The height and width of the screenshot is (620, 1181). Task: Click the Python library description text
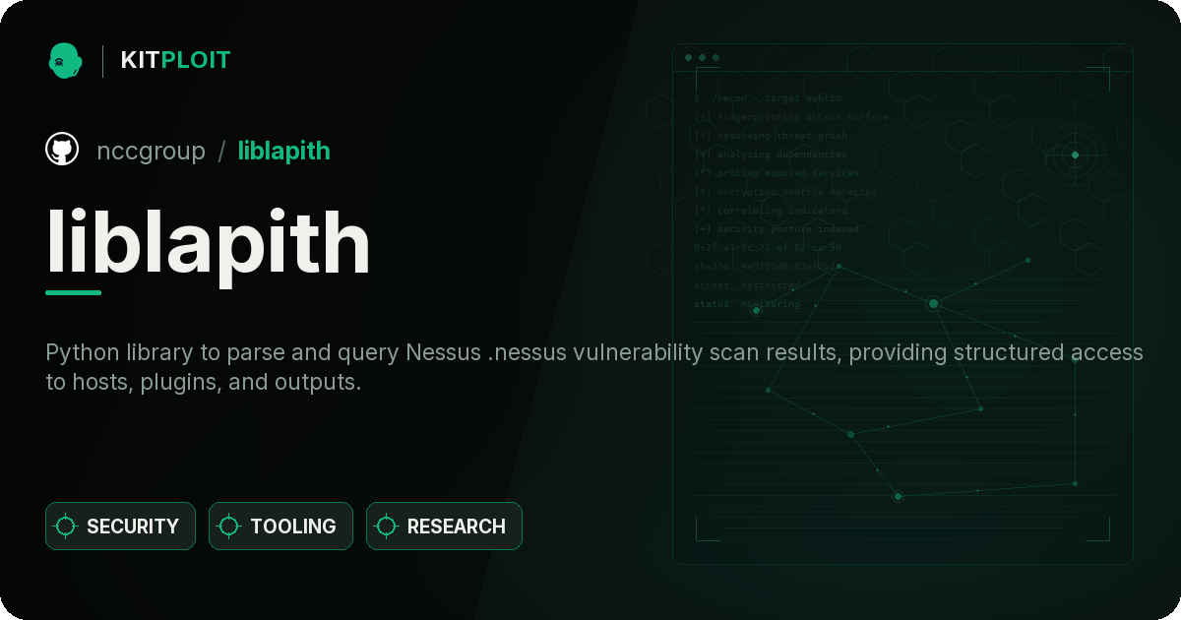(594, 367)
